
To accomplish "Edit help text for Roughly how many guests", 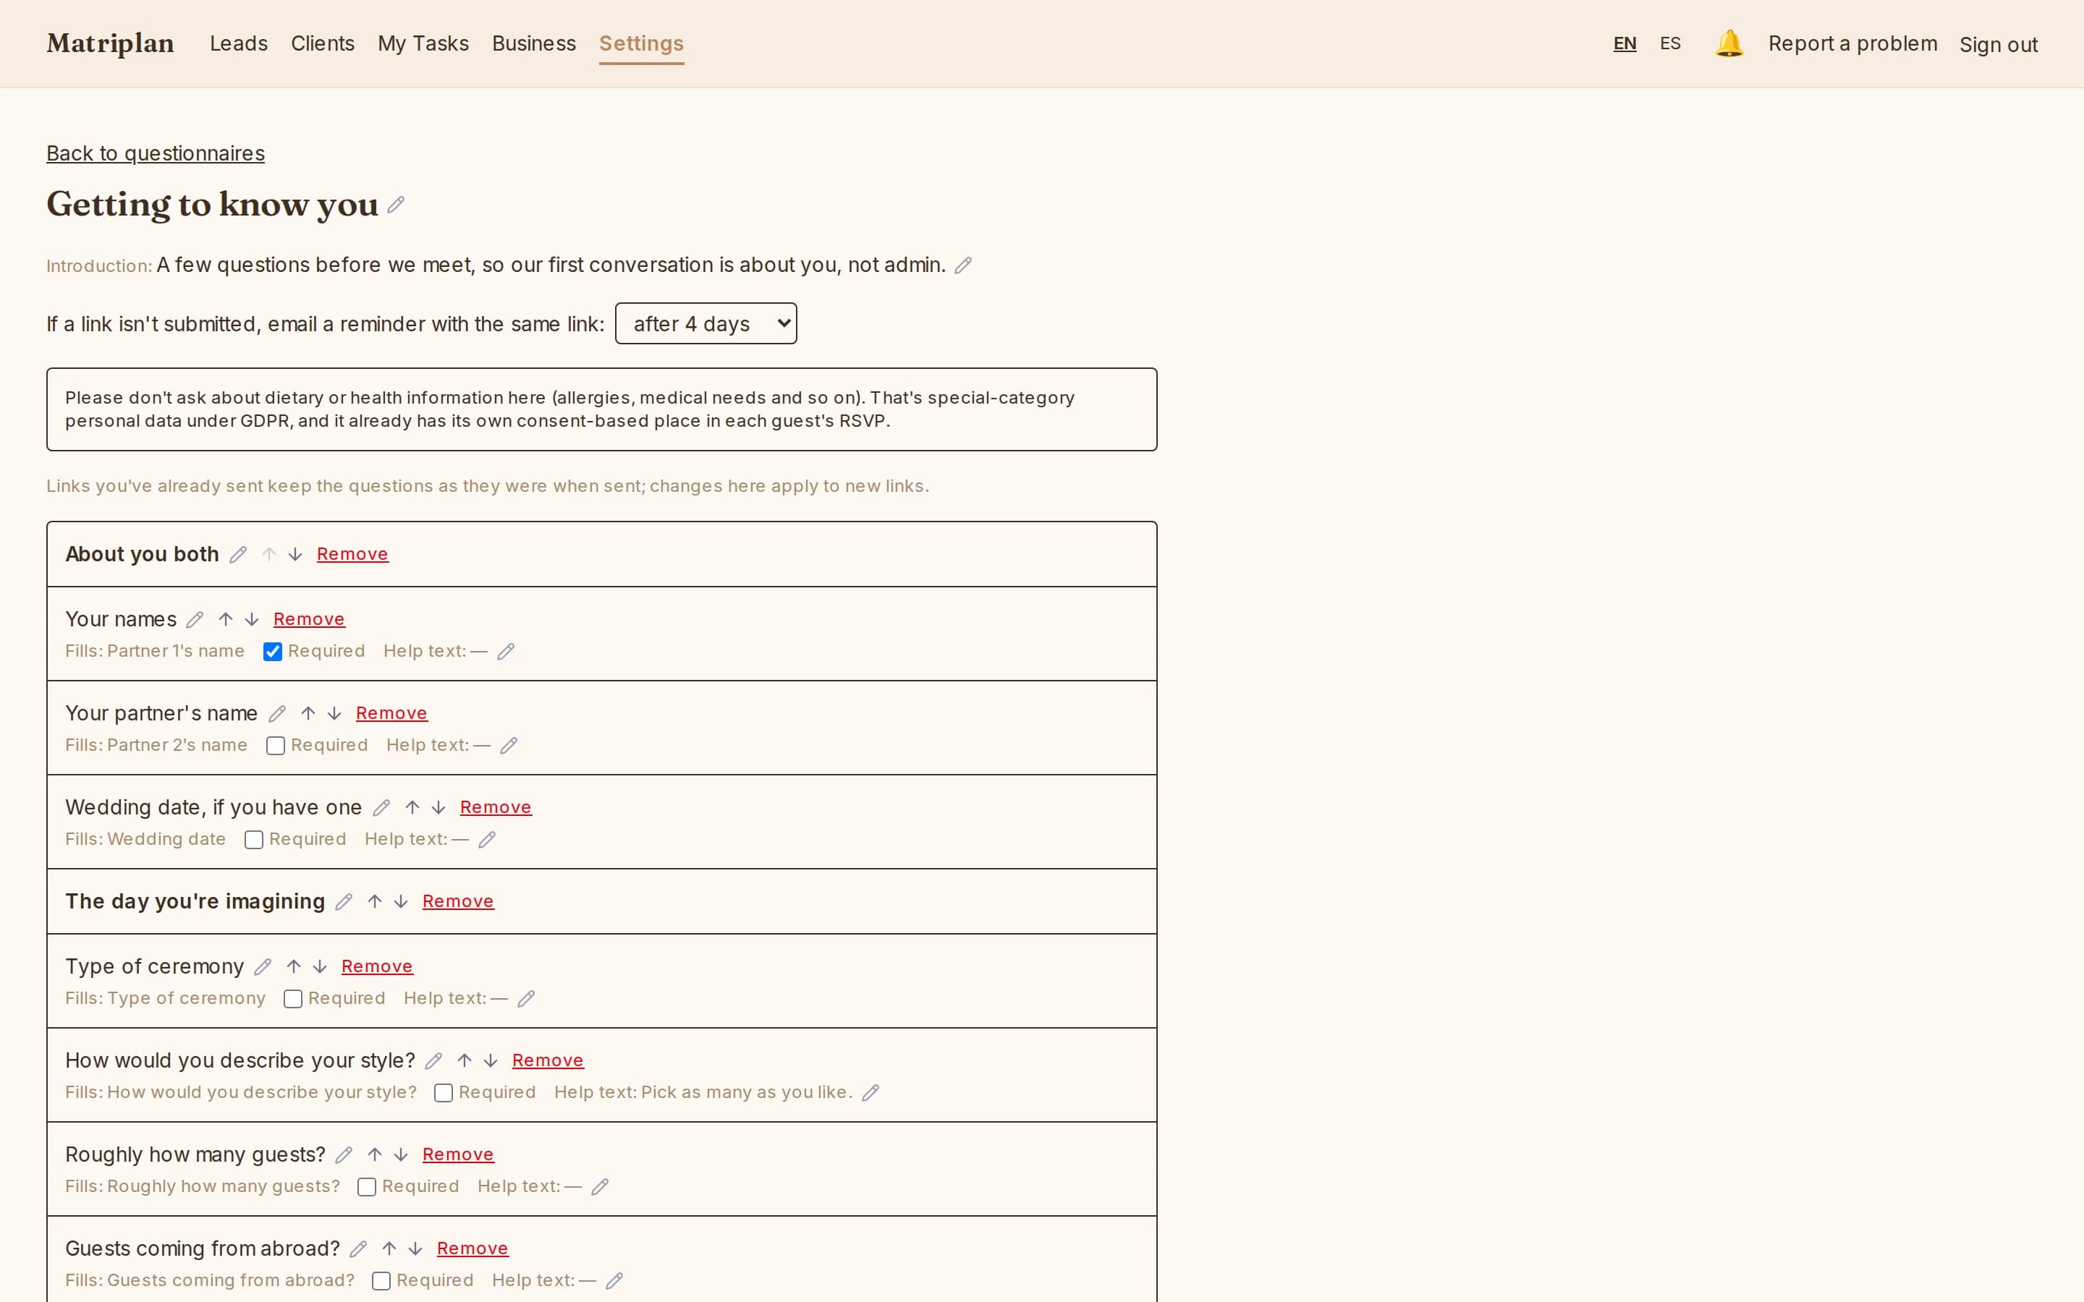I will [600, 1186].
